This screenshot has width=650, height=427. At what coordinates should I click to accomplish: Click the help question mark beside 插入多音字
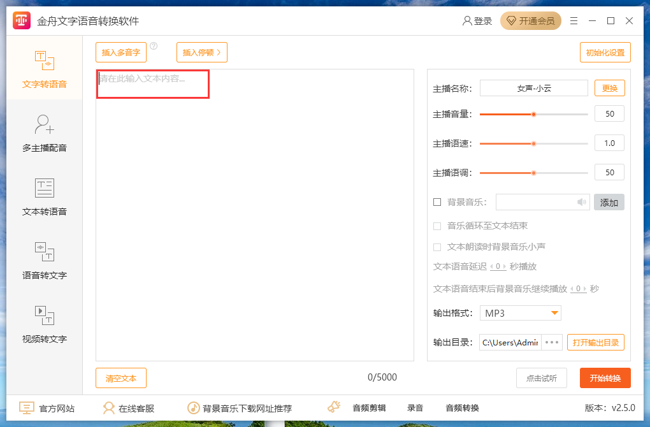click(154, 46)
